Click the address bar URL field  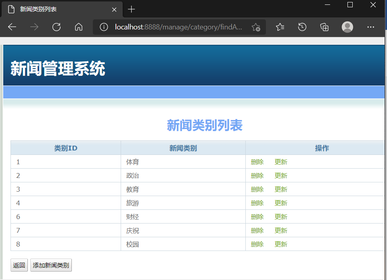click(179, 27)
